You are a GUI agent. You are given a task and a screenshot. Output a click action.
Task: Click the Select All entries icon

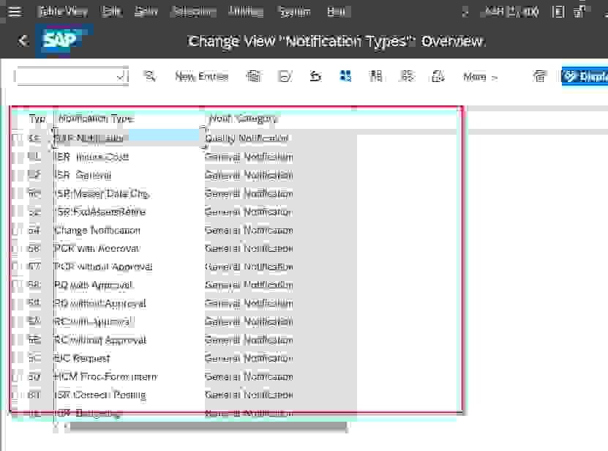pyautogui.click(x=346, y=76)
